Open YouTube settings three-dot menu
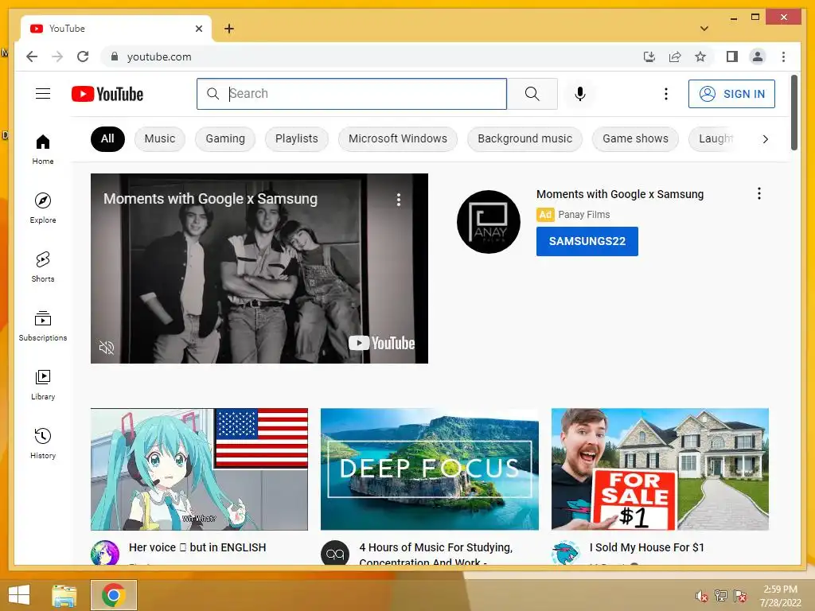The height and width of the screenshot is (611, 815). tap(666, 94)
